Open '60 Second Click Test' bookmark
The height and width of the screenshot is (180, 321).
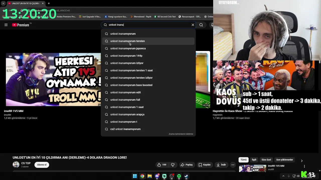click(x=165, y=17)
